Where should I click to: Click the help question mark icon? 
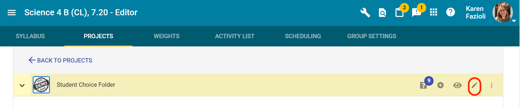pyautogui.click(x=450, y=12)
